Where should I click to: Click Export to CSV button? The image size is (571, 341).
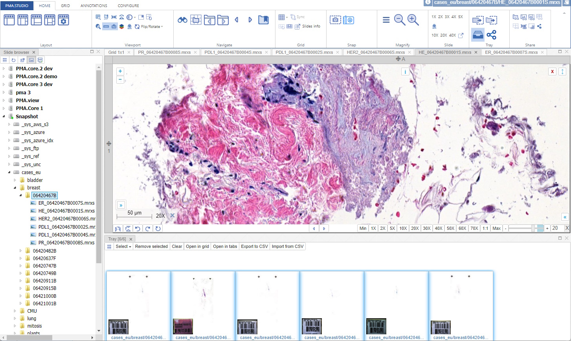tap(254, 246)
